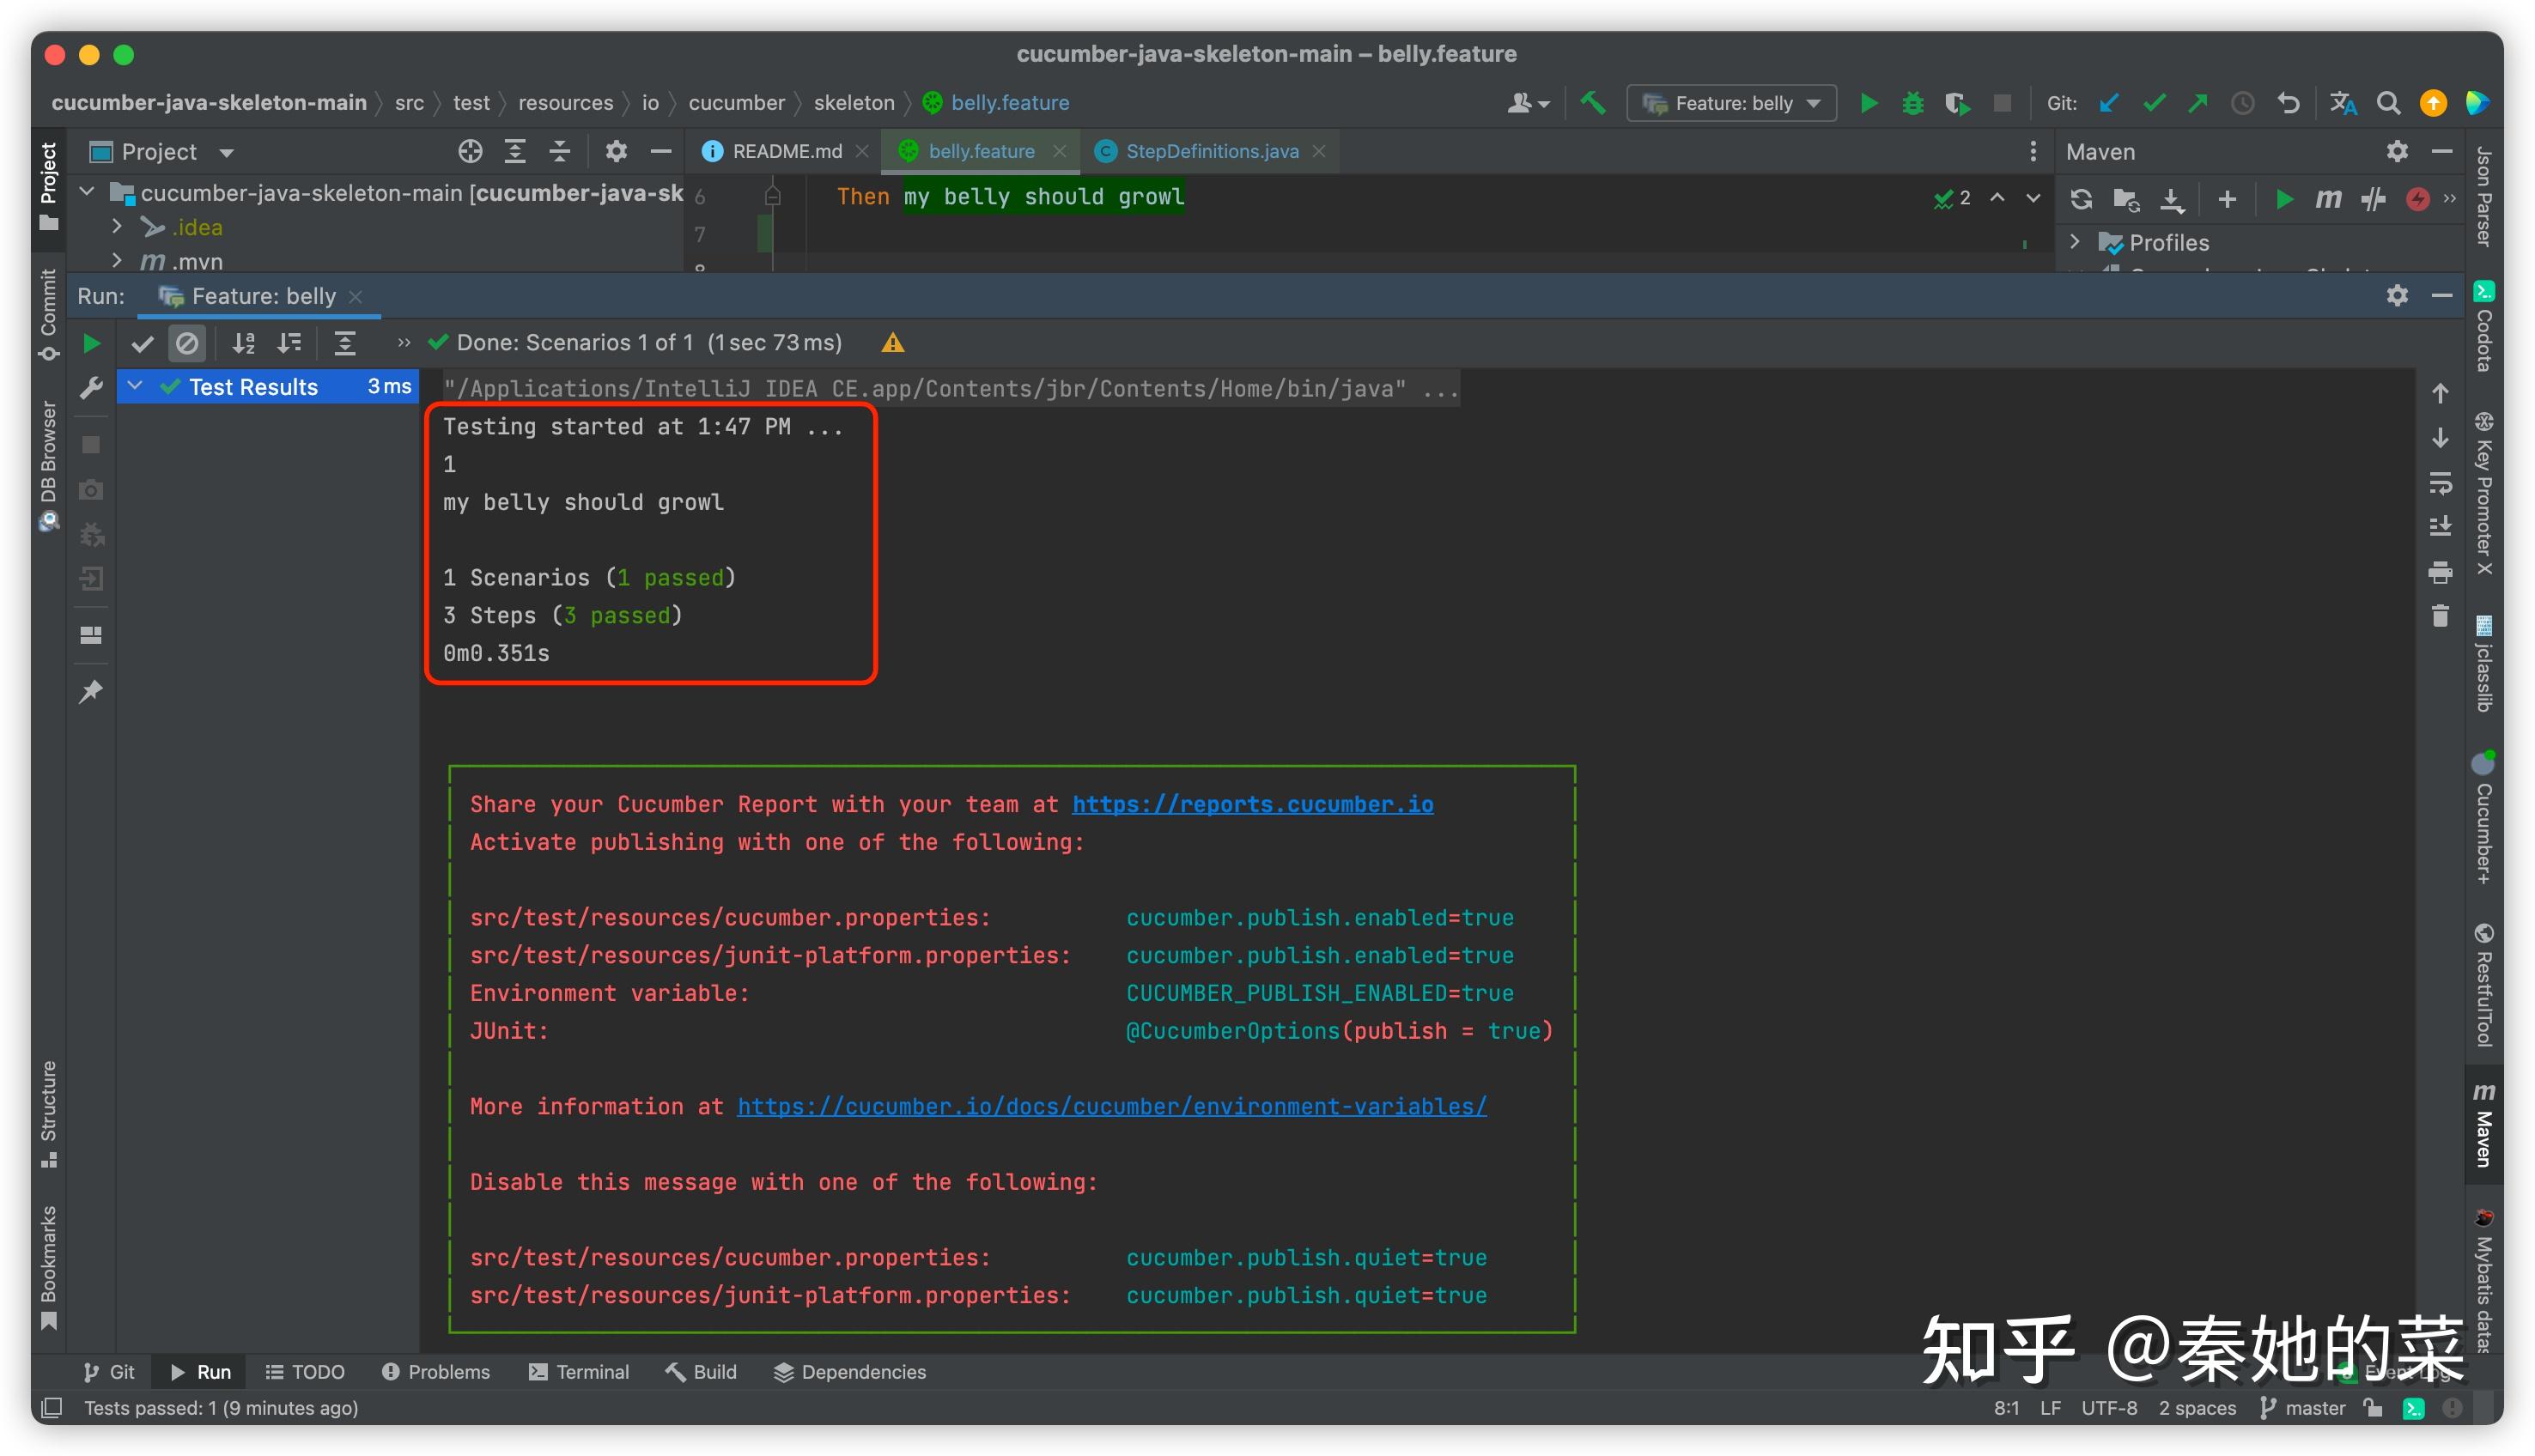The width and height of the screenshot is (2535, 1456).
Task: Click the print icon in run console
Action: 2440,572
